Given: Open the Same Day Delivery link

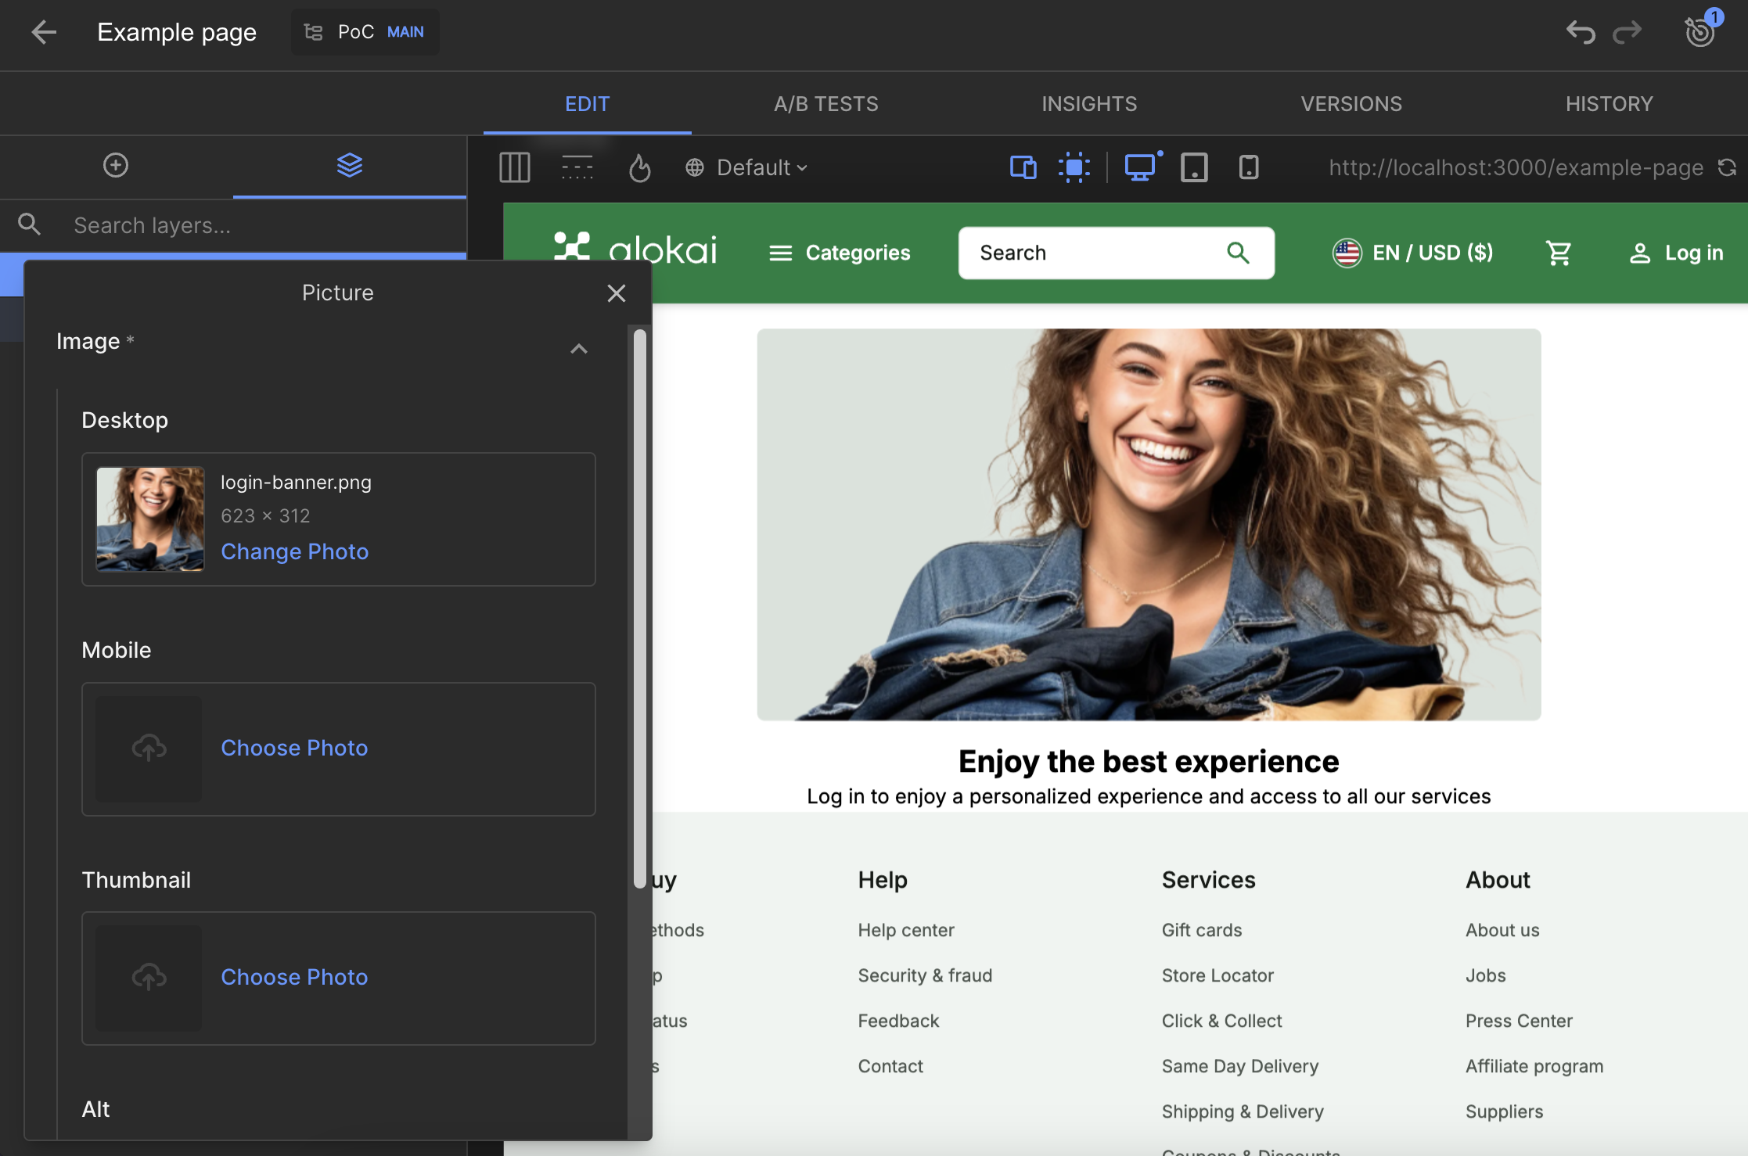Looking at the screenshot, I should pos(1240,1066).
